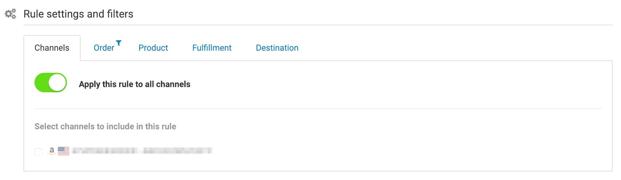
Task: Click the Rule settings and filters heading
Action: click(78, 14)
